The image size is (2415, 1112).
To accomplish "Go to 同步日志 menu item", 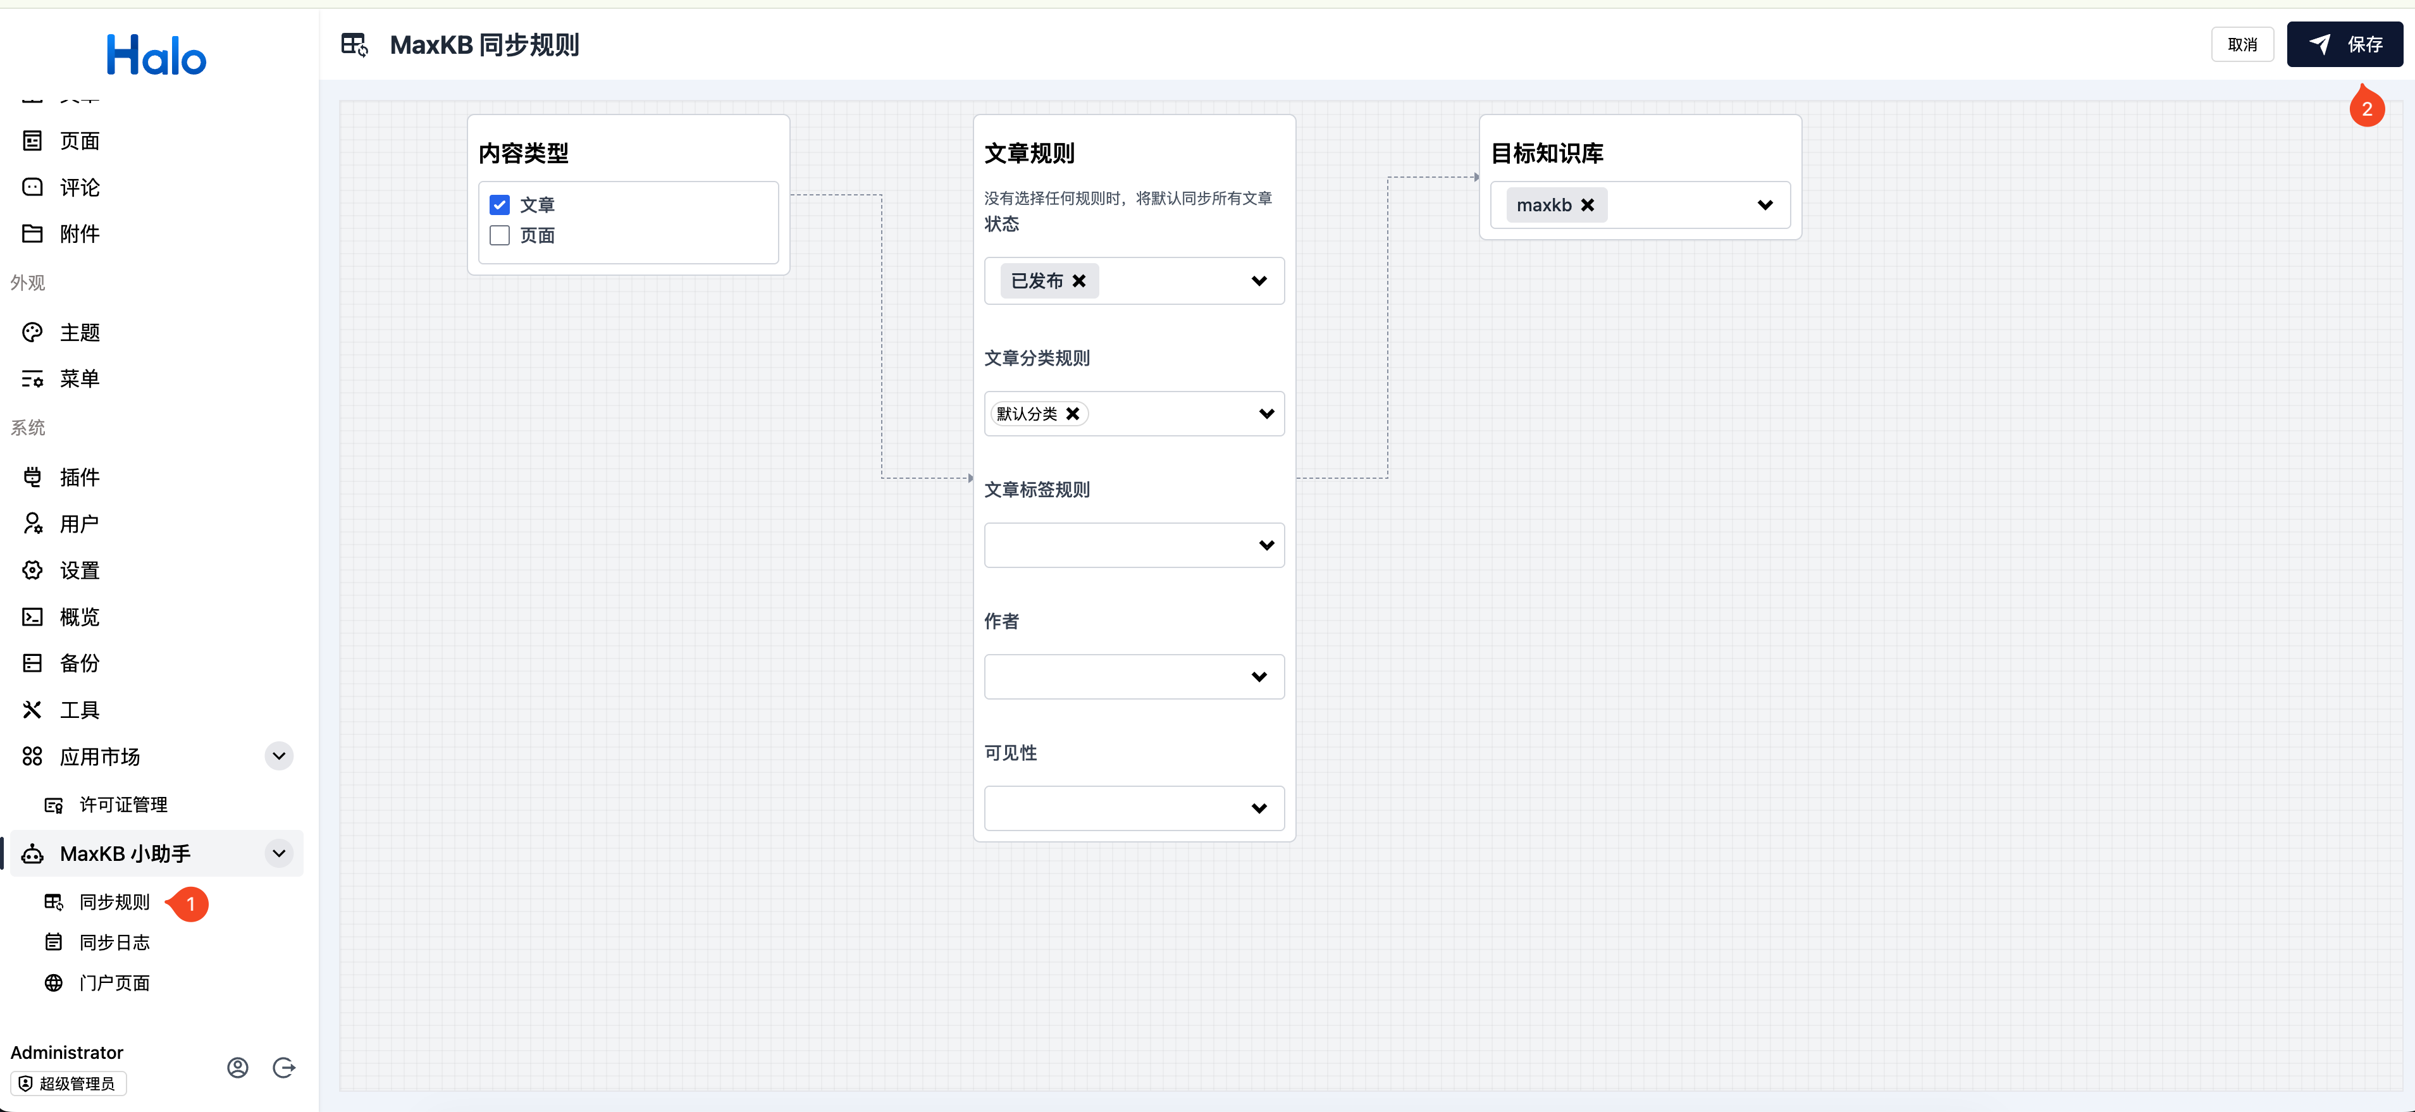I will coord(114,942).
